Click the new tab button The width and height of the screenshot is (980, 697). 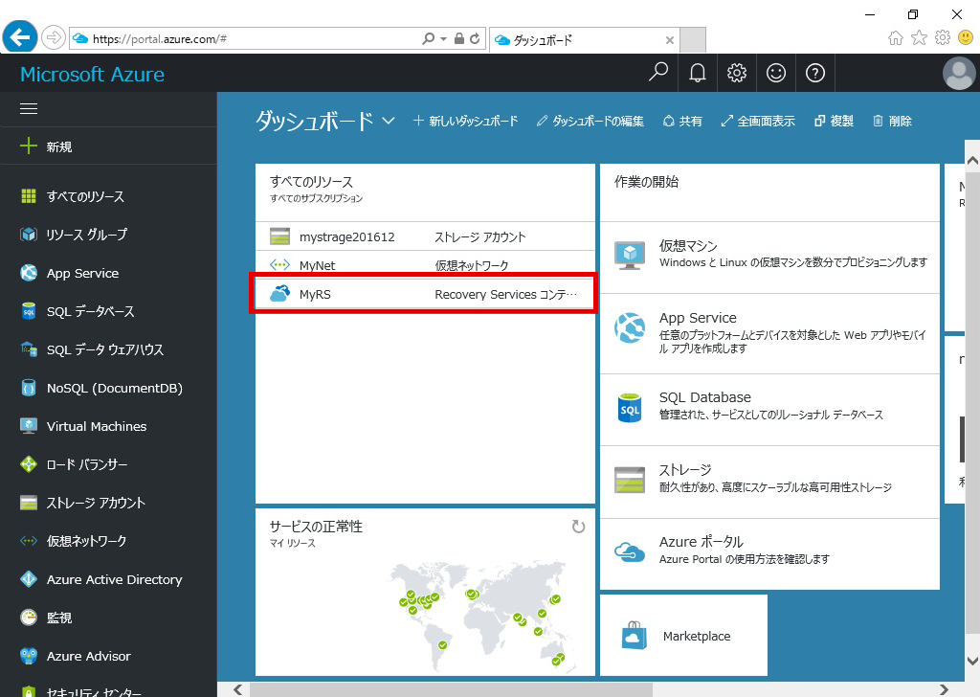pyautogui.click(x=693, y=40)
